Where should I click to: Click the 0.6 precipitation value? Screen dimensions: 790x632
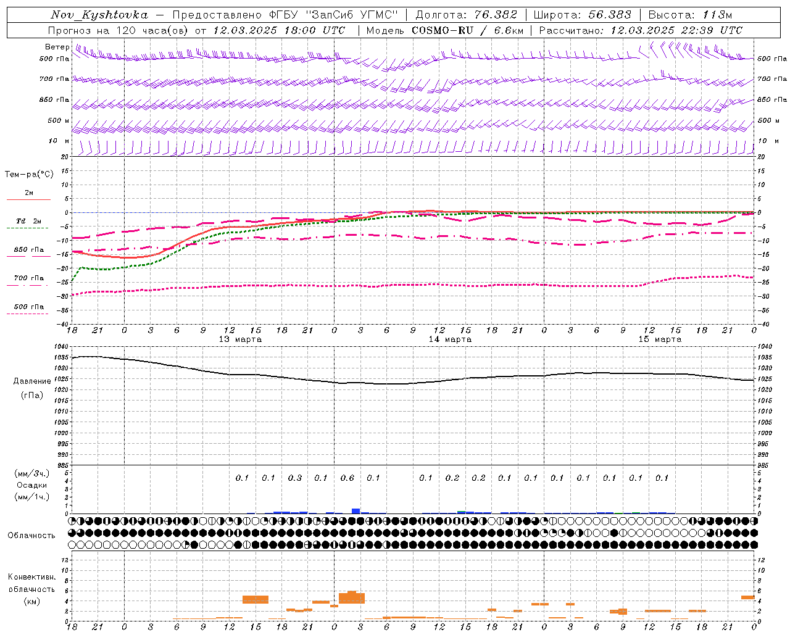coord(347,478)
